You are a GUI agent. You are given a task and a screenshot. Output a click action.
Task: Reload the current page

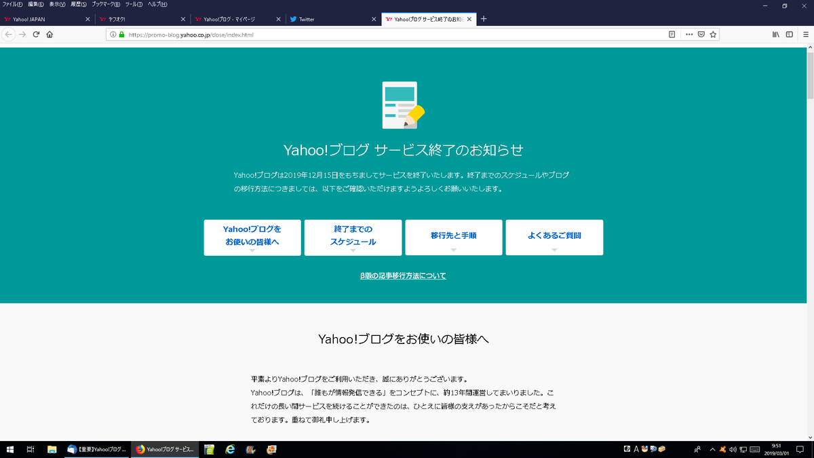[36, 34]
